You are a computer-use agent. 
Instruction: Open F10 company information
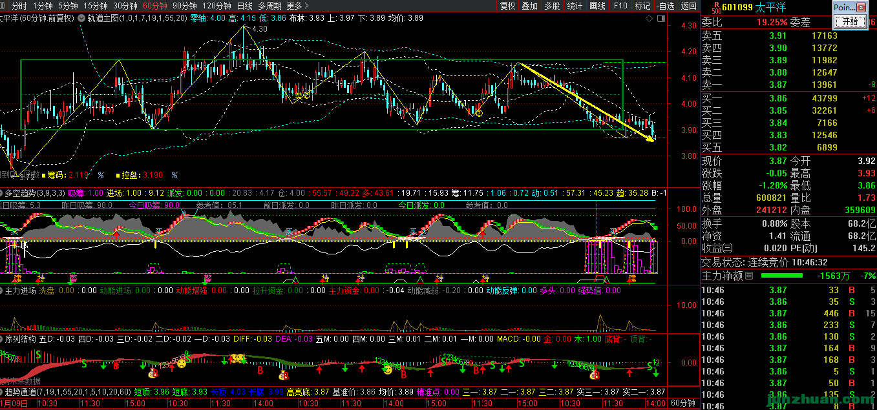pos(620,6)
